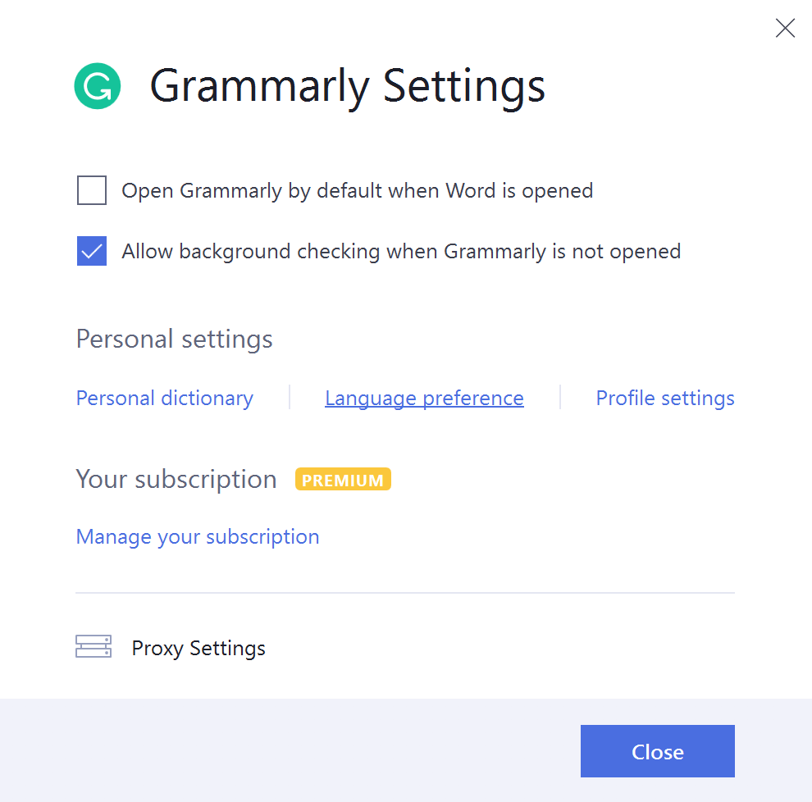Click the Proxy Settings server icon
The image size is (812, 802).
tap(94, 647)
